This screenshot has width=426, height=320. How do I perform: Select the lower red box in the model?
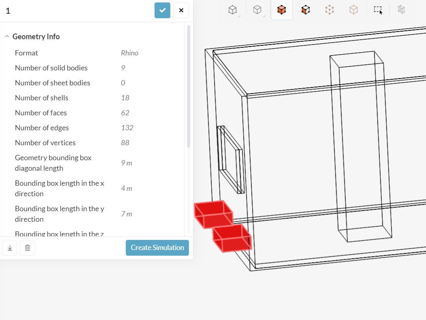[x=232, y=238]
